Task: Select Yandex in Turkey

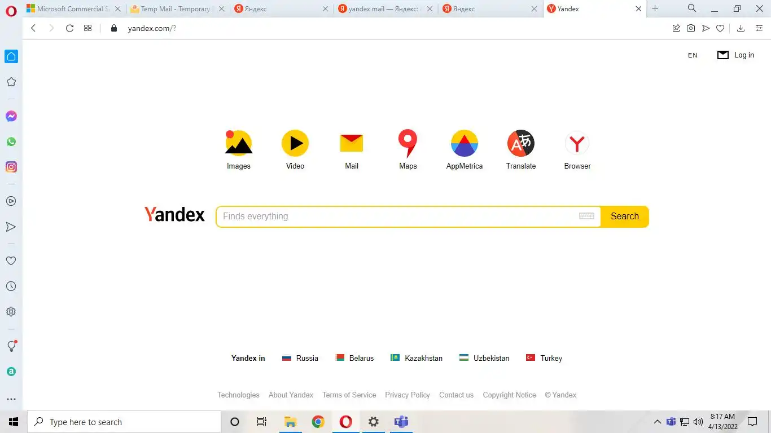Action: coord(544,358)
